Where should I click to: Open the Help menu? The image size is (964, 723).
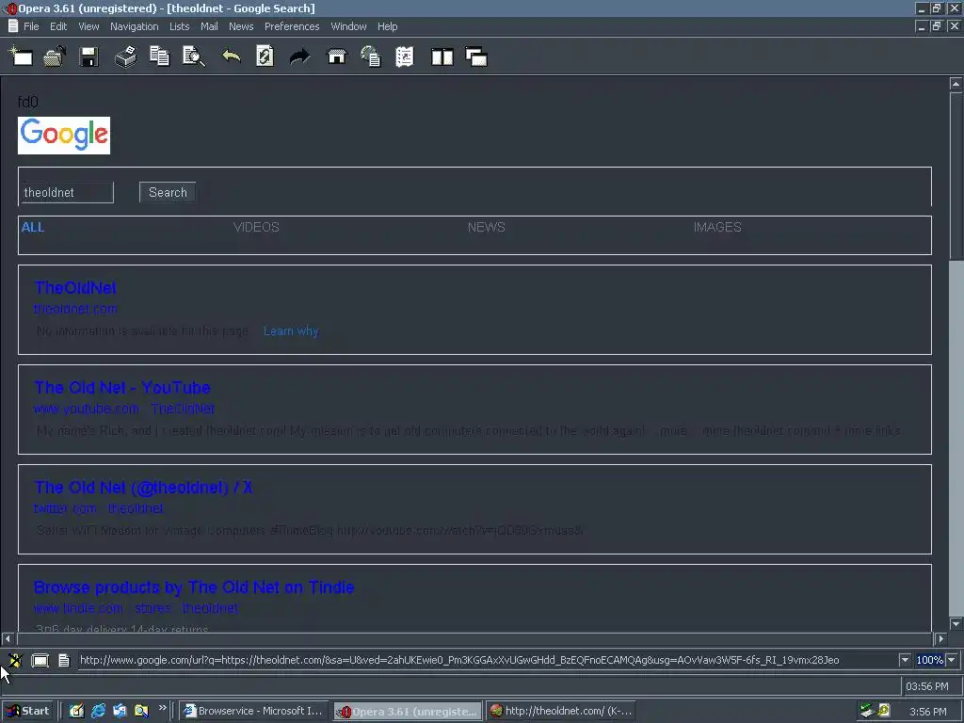pos(387,26)
